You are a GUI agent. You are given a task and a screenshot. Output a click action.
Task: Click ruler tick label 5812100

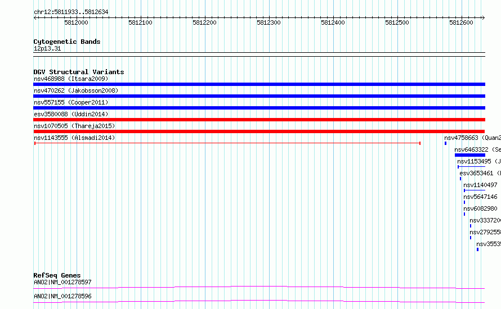(140, 22)
